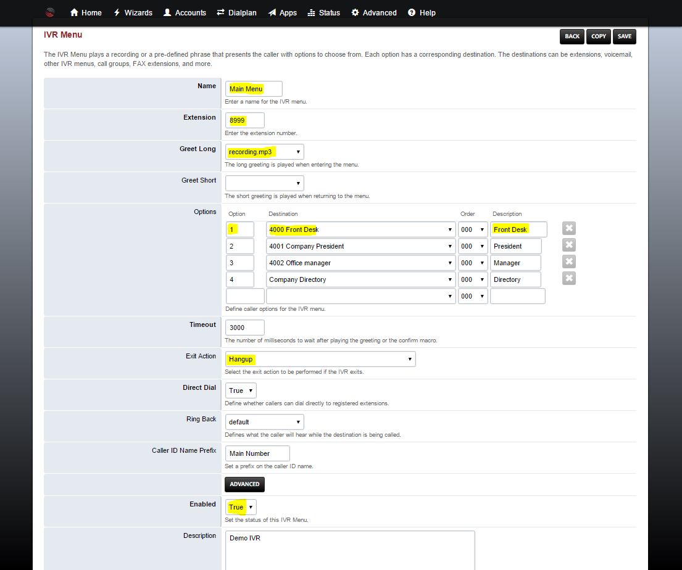Remove the President option row
The height and width of the screenshot is (570, 682).
coord(568,245)
